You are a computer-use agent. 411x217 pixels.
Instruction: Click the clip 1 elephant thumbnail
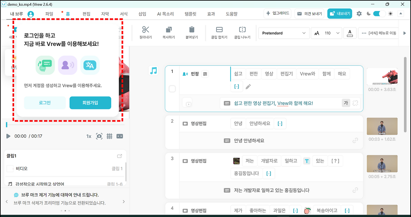point(382,76)
